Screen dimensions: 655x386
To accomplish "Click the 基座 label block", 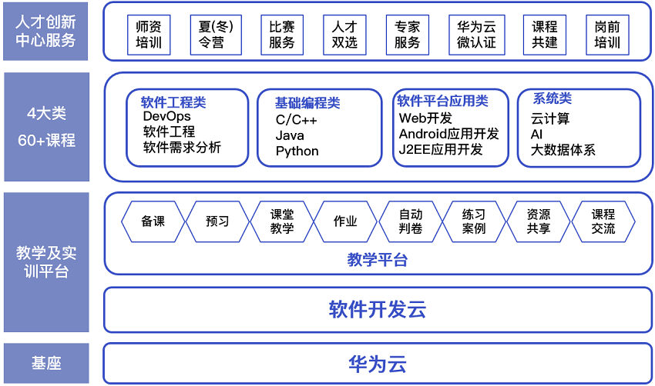I will pyautogui.click(x=46, y=363).
